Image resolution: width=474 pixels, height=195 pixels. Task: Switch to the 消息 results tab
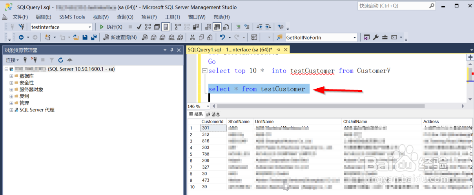[213, 114]
